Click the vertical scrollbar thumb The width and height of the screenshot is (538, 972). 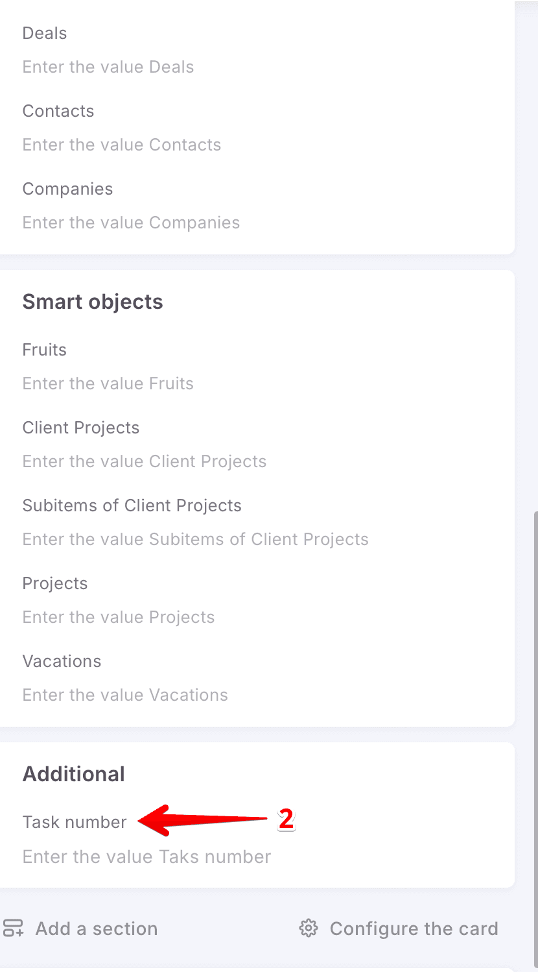[535, 714]
